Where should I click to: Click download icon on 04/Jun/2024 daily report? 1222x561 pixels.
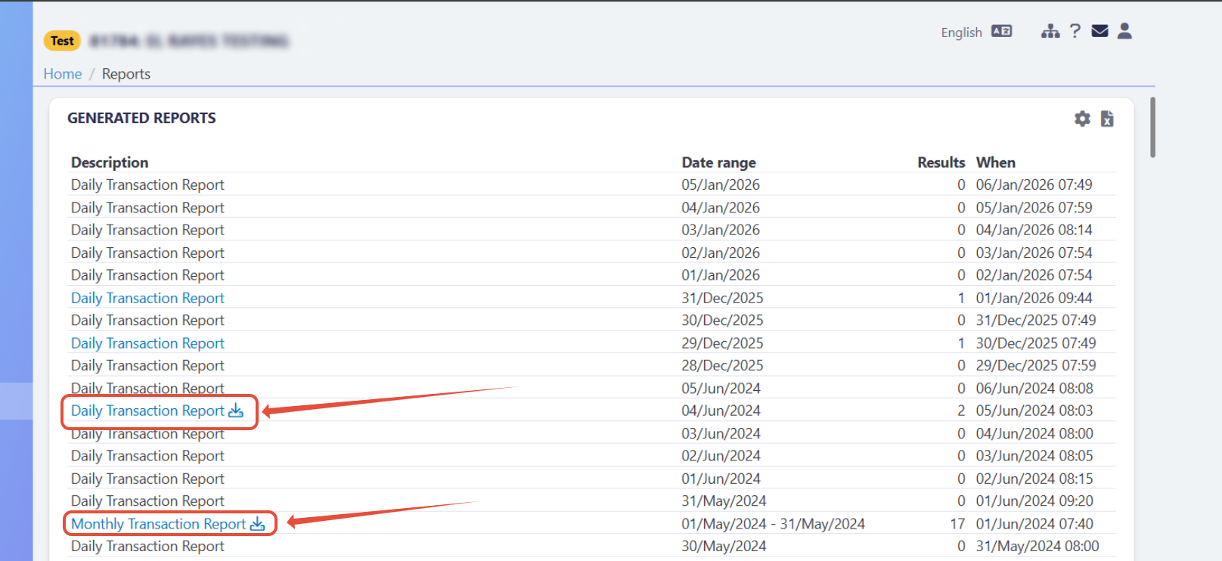coord(236,411)
